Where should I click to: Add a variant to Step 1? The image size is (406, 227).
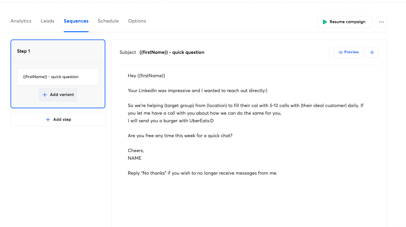(x=58, y=95)
